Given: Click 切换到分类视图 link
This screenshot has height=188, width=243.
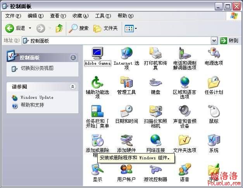Looking at the screenshot, I should tap(37, 68).
